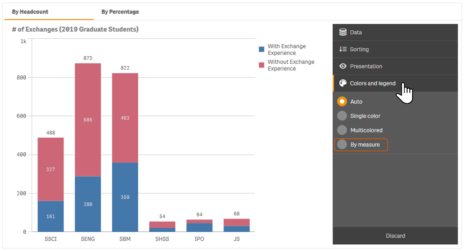466x251 pixels.
Task: Click the Without Exchange Experience legend marker
Action: pyautogui.click(x=261, y=65)
